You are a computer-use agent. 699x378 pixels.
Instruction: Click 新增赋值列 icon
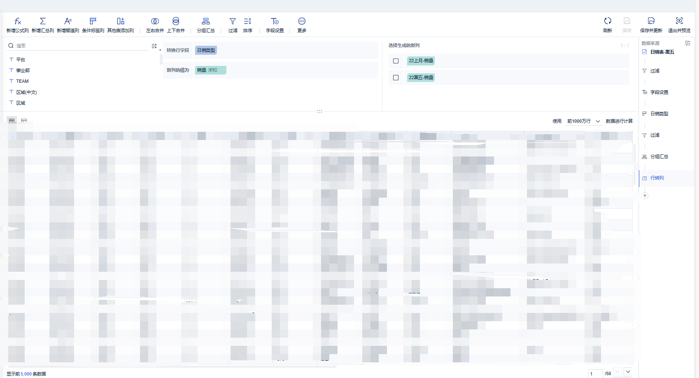(68, 21)
